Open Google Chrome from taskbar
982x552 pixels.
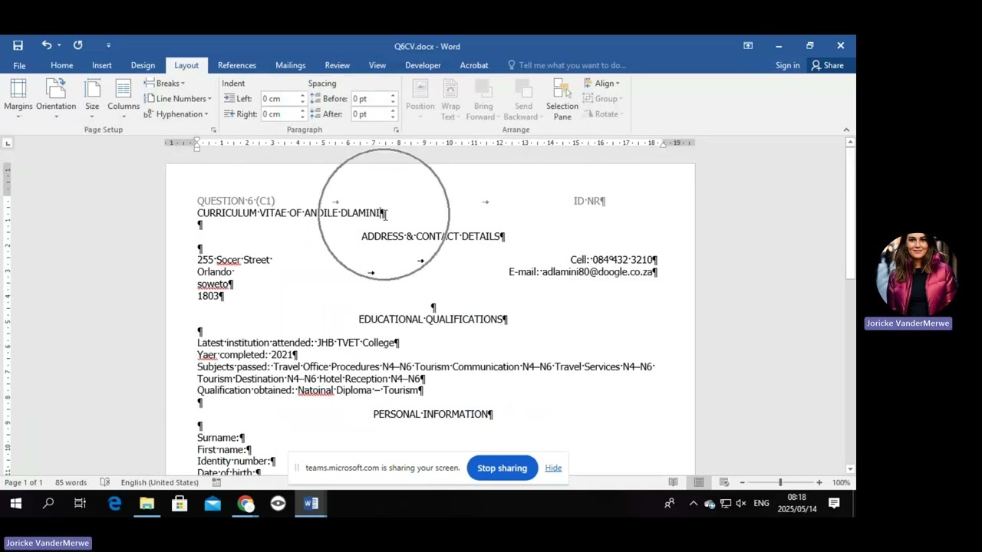(245, 504)
